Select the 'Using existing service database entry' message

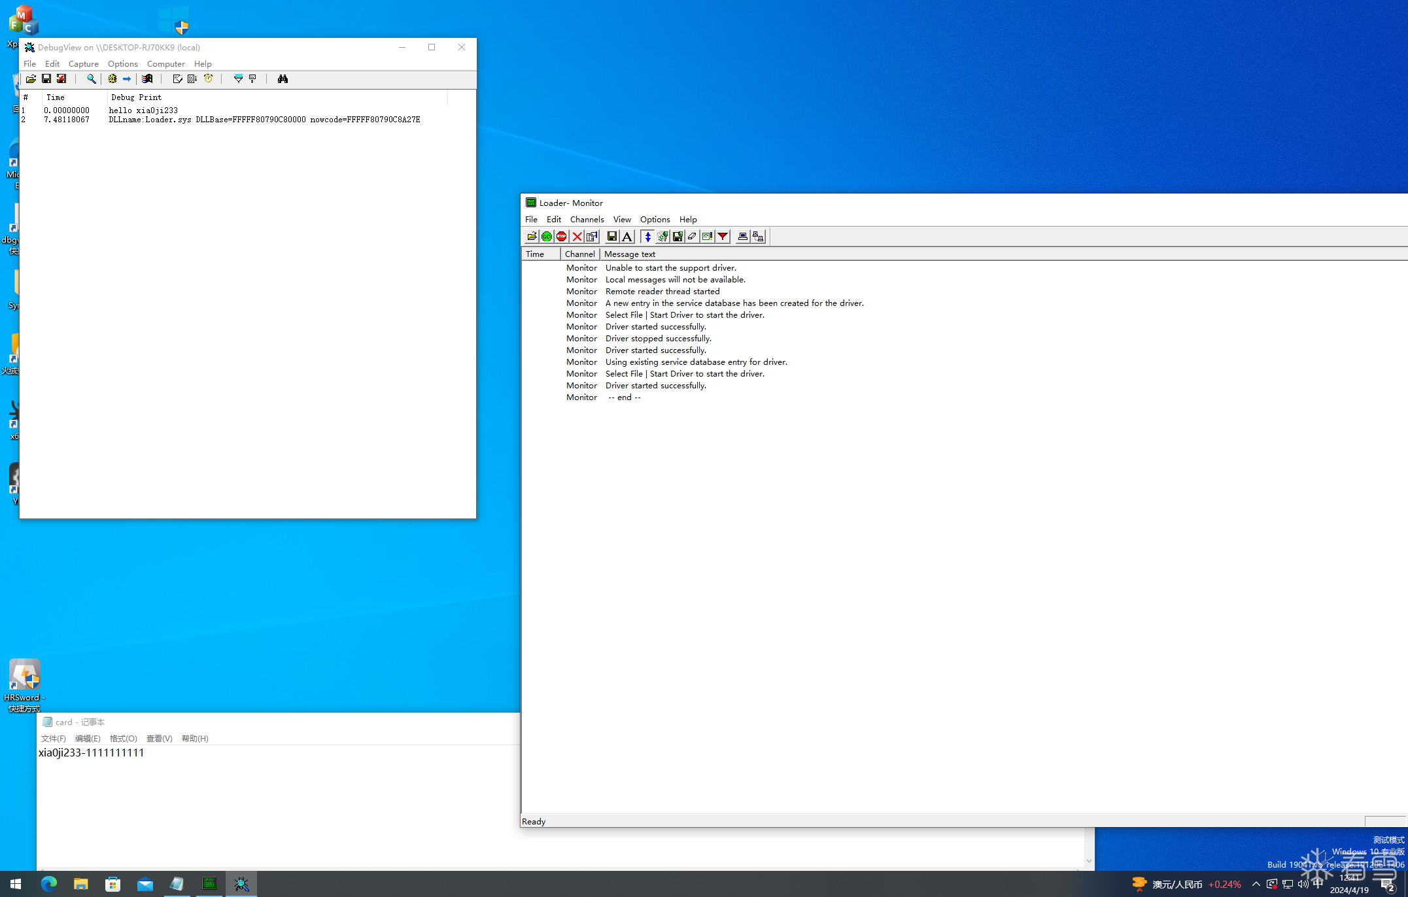(x=696, y=362)
